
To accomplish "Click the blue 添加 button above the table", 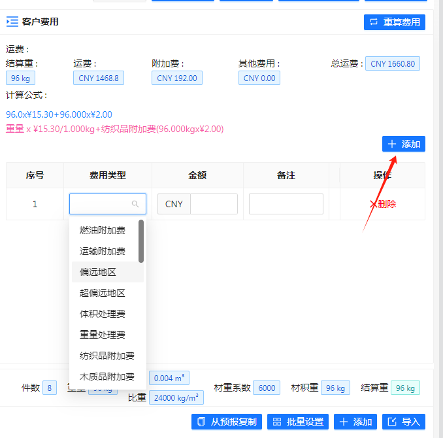I will 403,144.
